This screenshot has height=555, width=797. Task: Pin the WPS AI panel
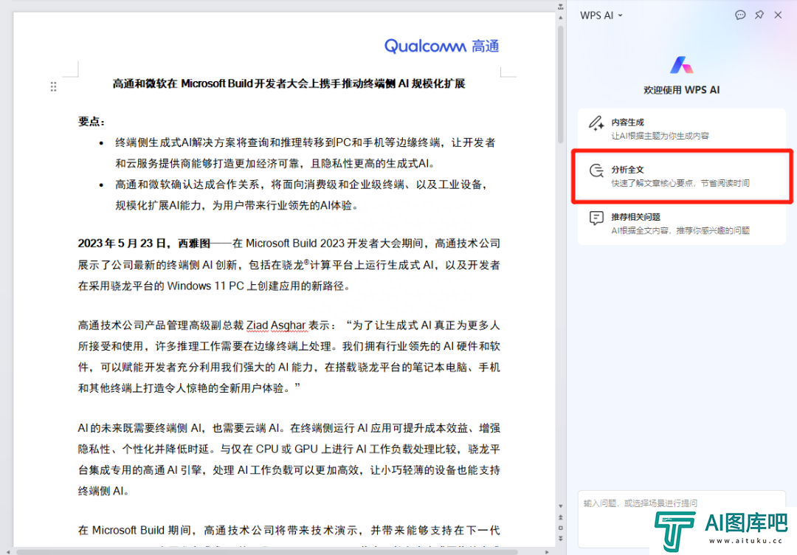(x=759, y=15)
